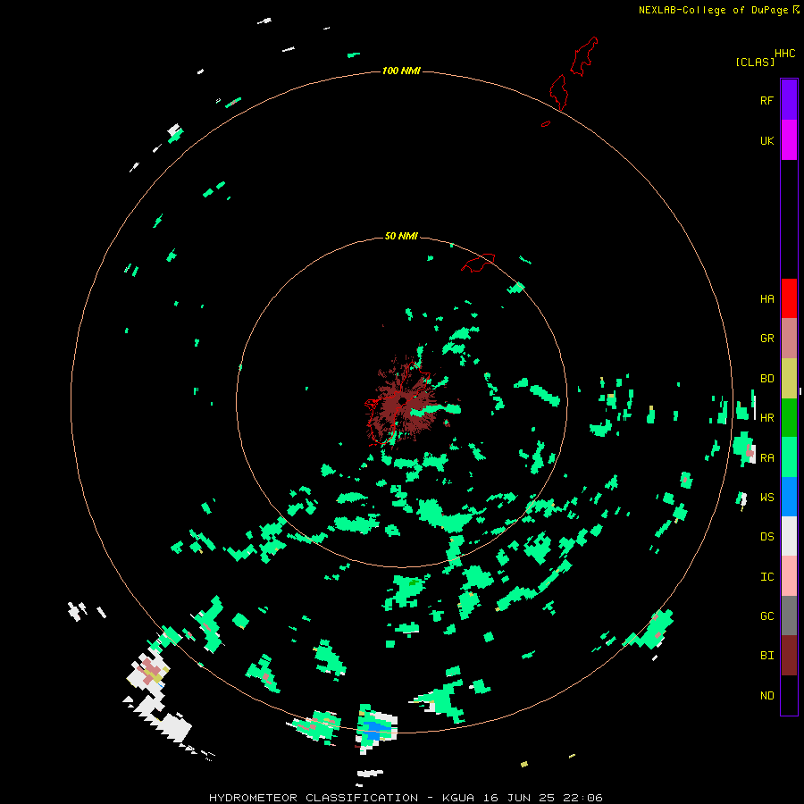Viewport: 804px width, 804px height.
Task: Click the UK legend label
Action: [x=766, y=141]
